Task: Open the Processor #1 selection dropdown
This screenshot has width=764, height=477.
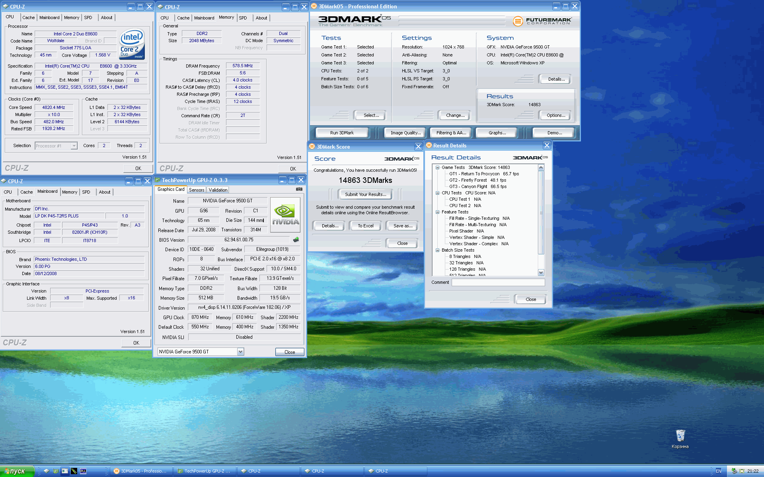Action: coord(74,146)
